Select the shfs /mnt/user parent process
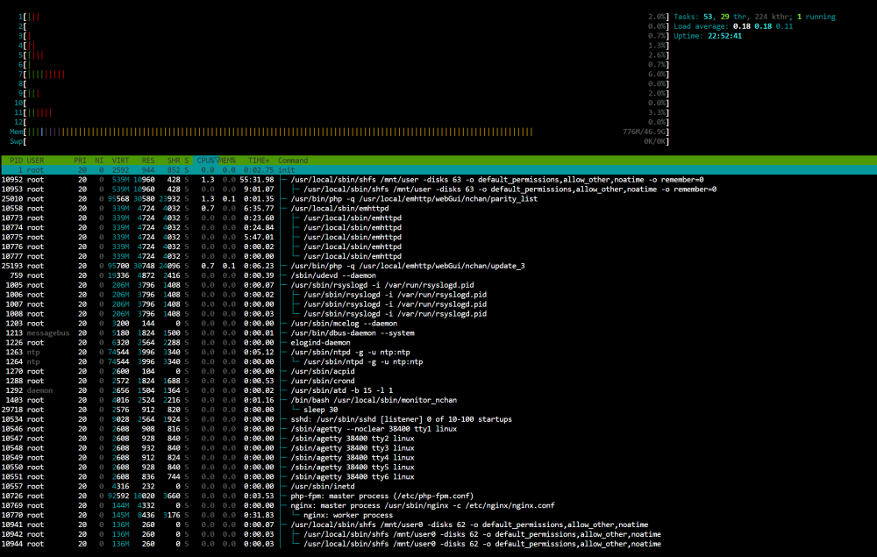Viewport: 877px width, 557px height. coord(438,180)
